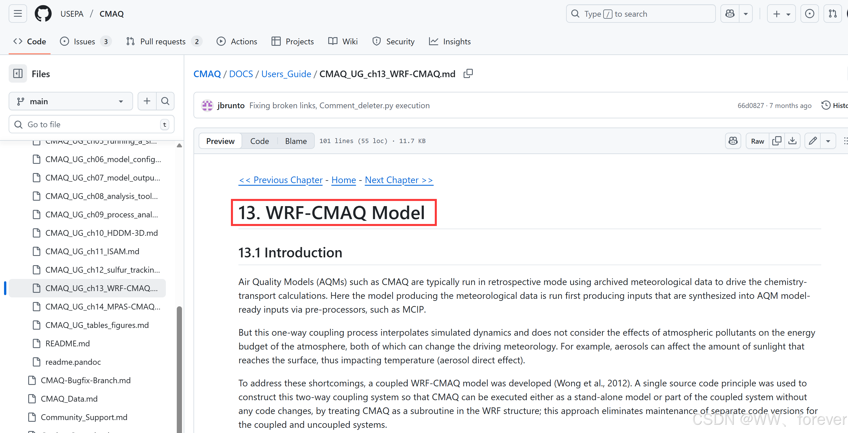The height and width of the screenshot is (433, 848).
Task: Switch to Blame view
Action: point(296,141)
